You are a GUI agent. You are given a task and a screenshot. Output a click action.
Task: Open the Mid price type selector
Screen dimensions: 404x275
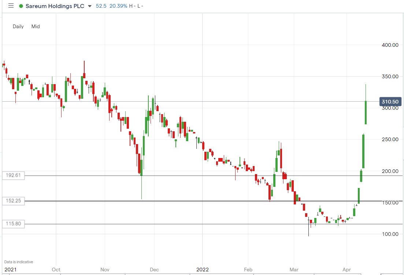point(36,26)
